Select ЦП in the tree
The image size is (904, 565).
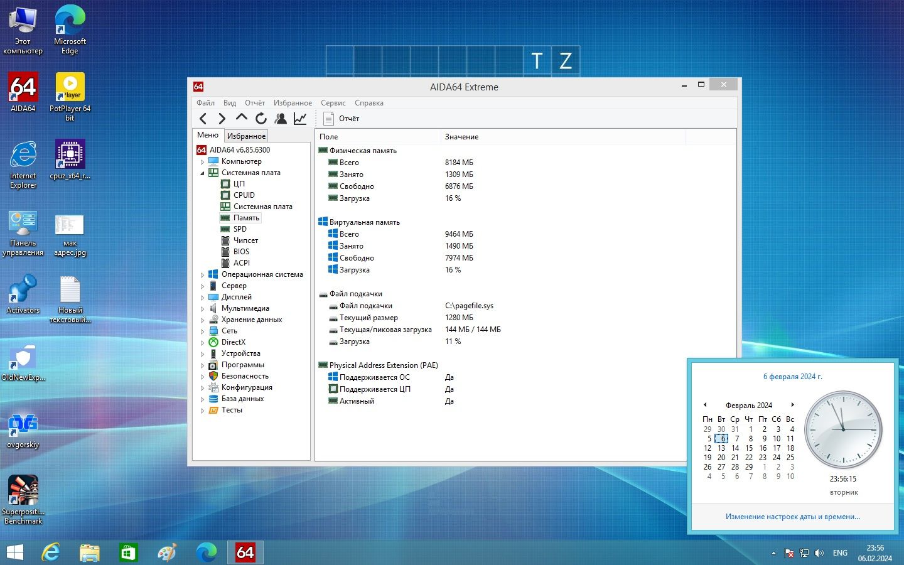pyautogui.click(x=239, y=184)
